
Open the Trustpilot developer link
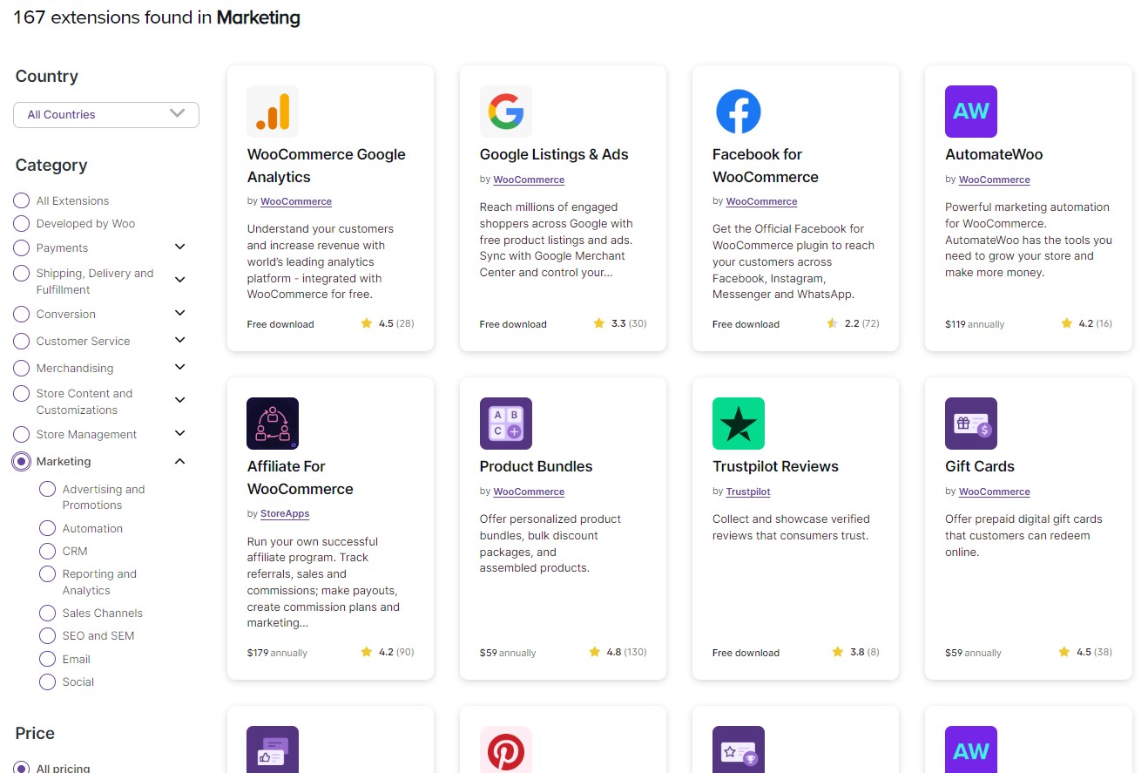(x=748, y=492)
